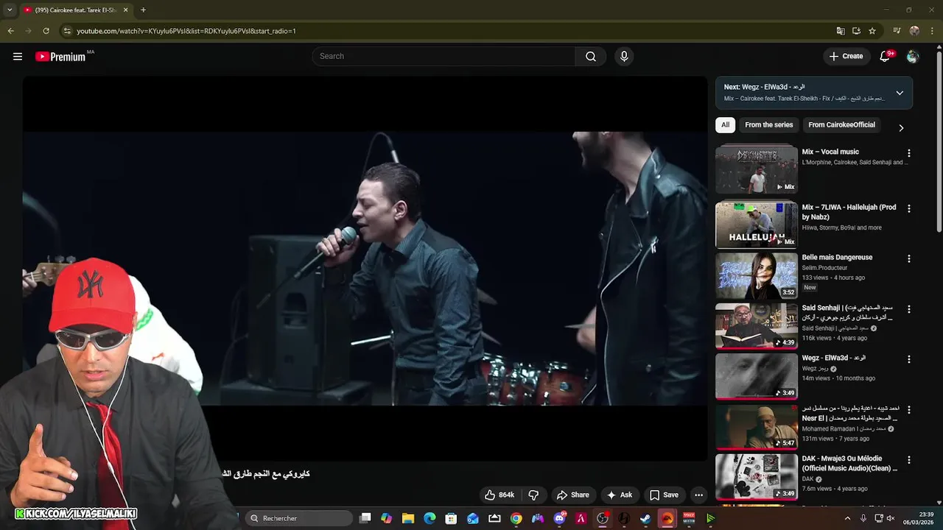Open options for Mix – Vocal music

pos(908,153)
